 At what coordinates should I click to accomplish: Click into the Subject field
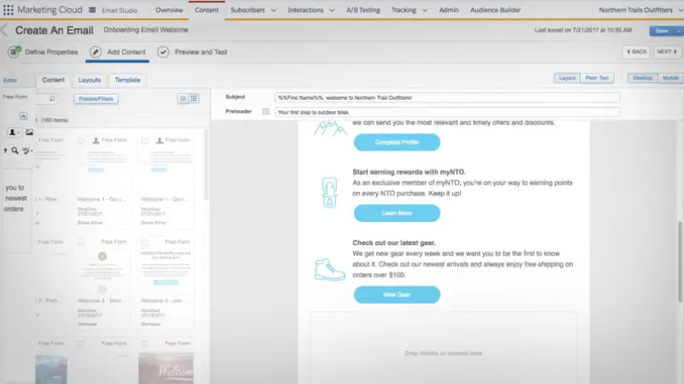447,97
